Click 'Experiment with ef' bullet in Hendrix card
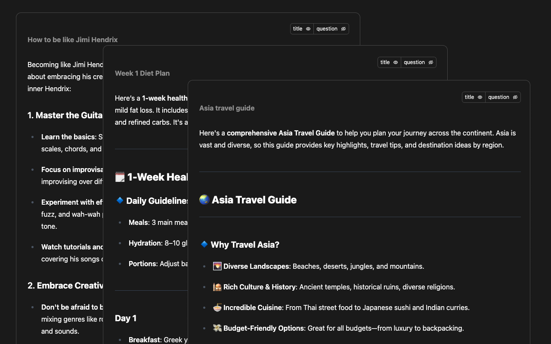Image resolution: width=551 pixels, height=344 pixels. click(x=72, y=202)
